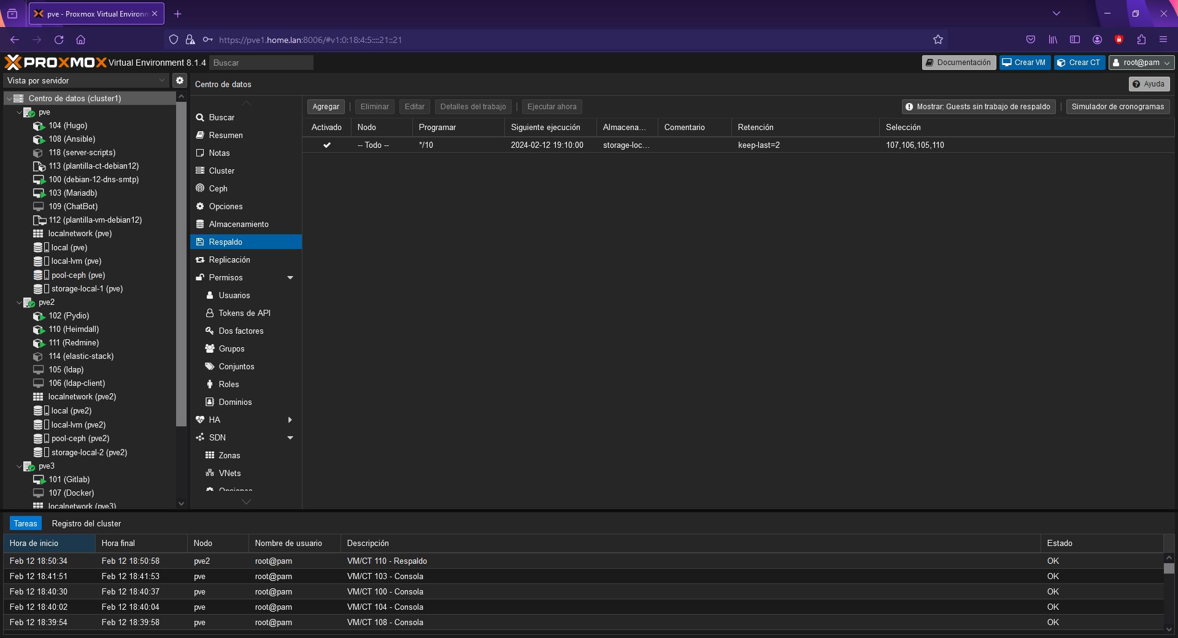
Task: Click Ayuda help button
Action: [x=1149, y=84]
